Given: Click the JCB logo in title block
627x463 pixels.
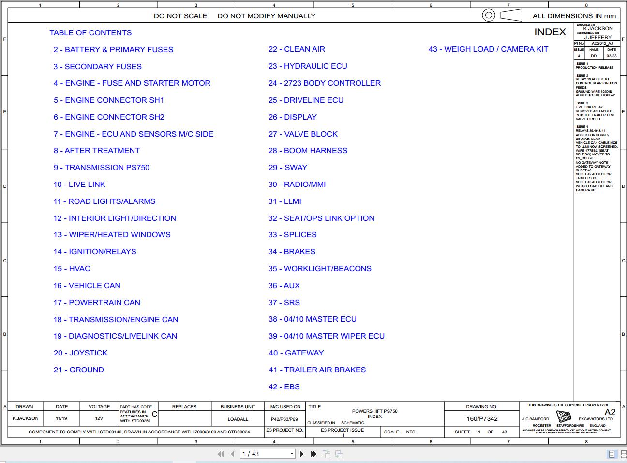Looking at the screenshot, I should (564, 416).
